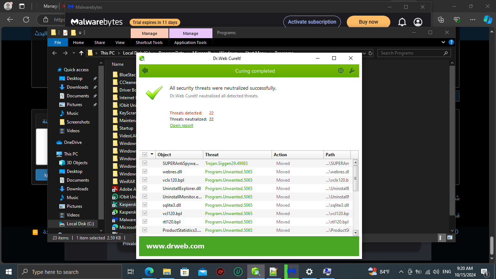This screenshot has width=496, height=279.
Task: Toggle checkbox for UninstallMonitor row
Action: tap(145, 197)
